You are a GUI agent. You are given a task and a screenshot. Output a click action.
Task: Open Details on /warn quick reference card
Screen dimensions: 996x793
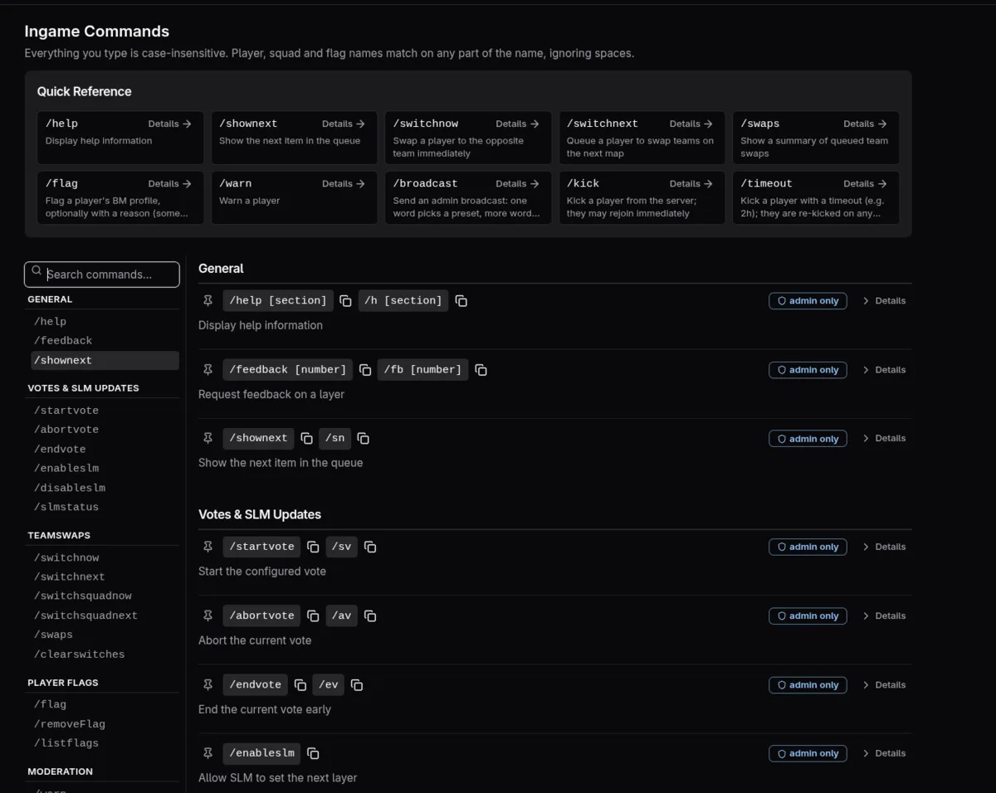click(x=344, y=183)
